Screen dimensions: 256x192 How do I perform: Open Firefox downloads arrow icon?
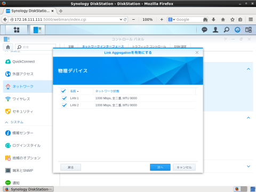coord(213,20)
